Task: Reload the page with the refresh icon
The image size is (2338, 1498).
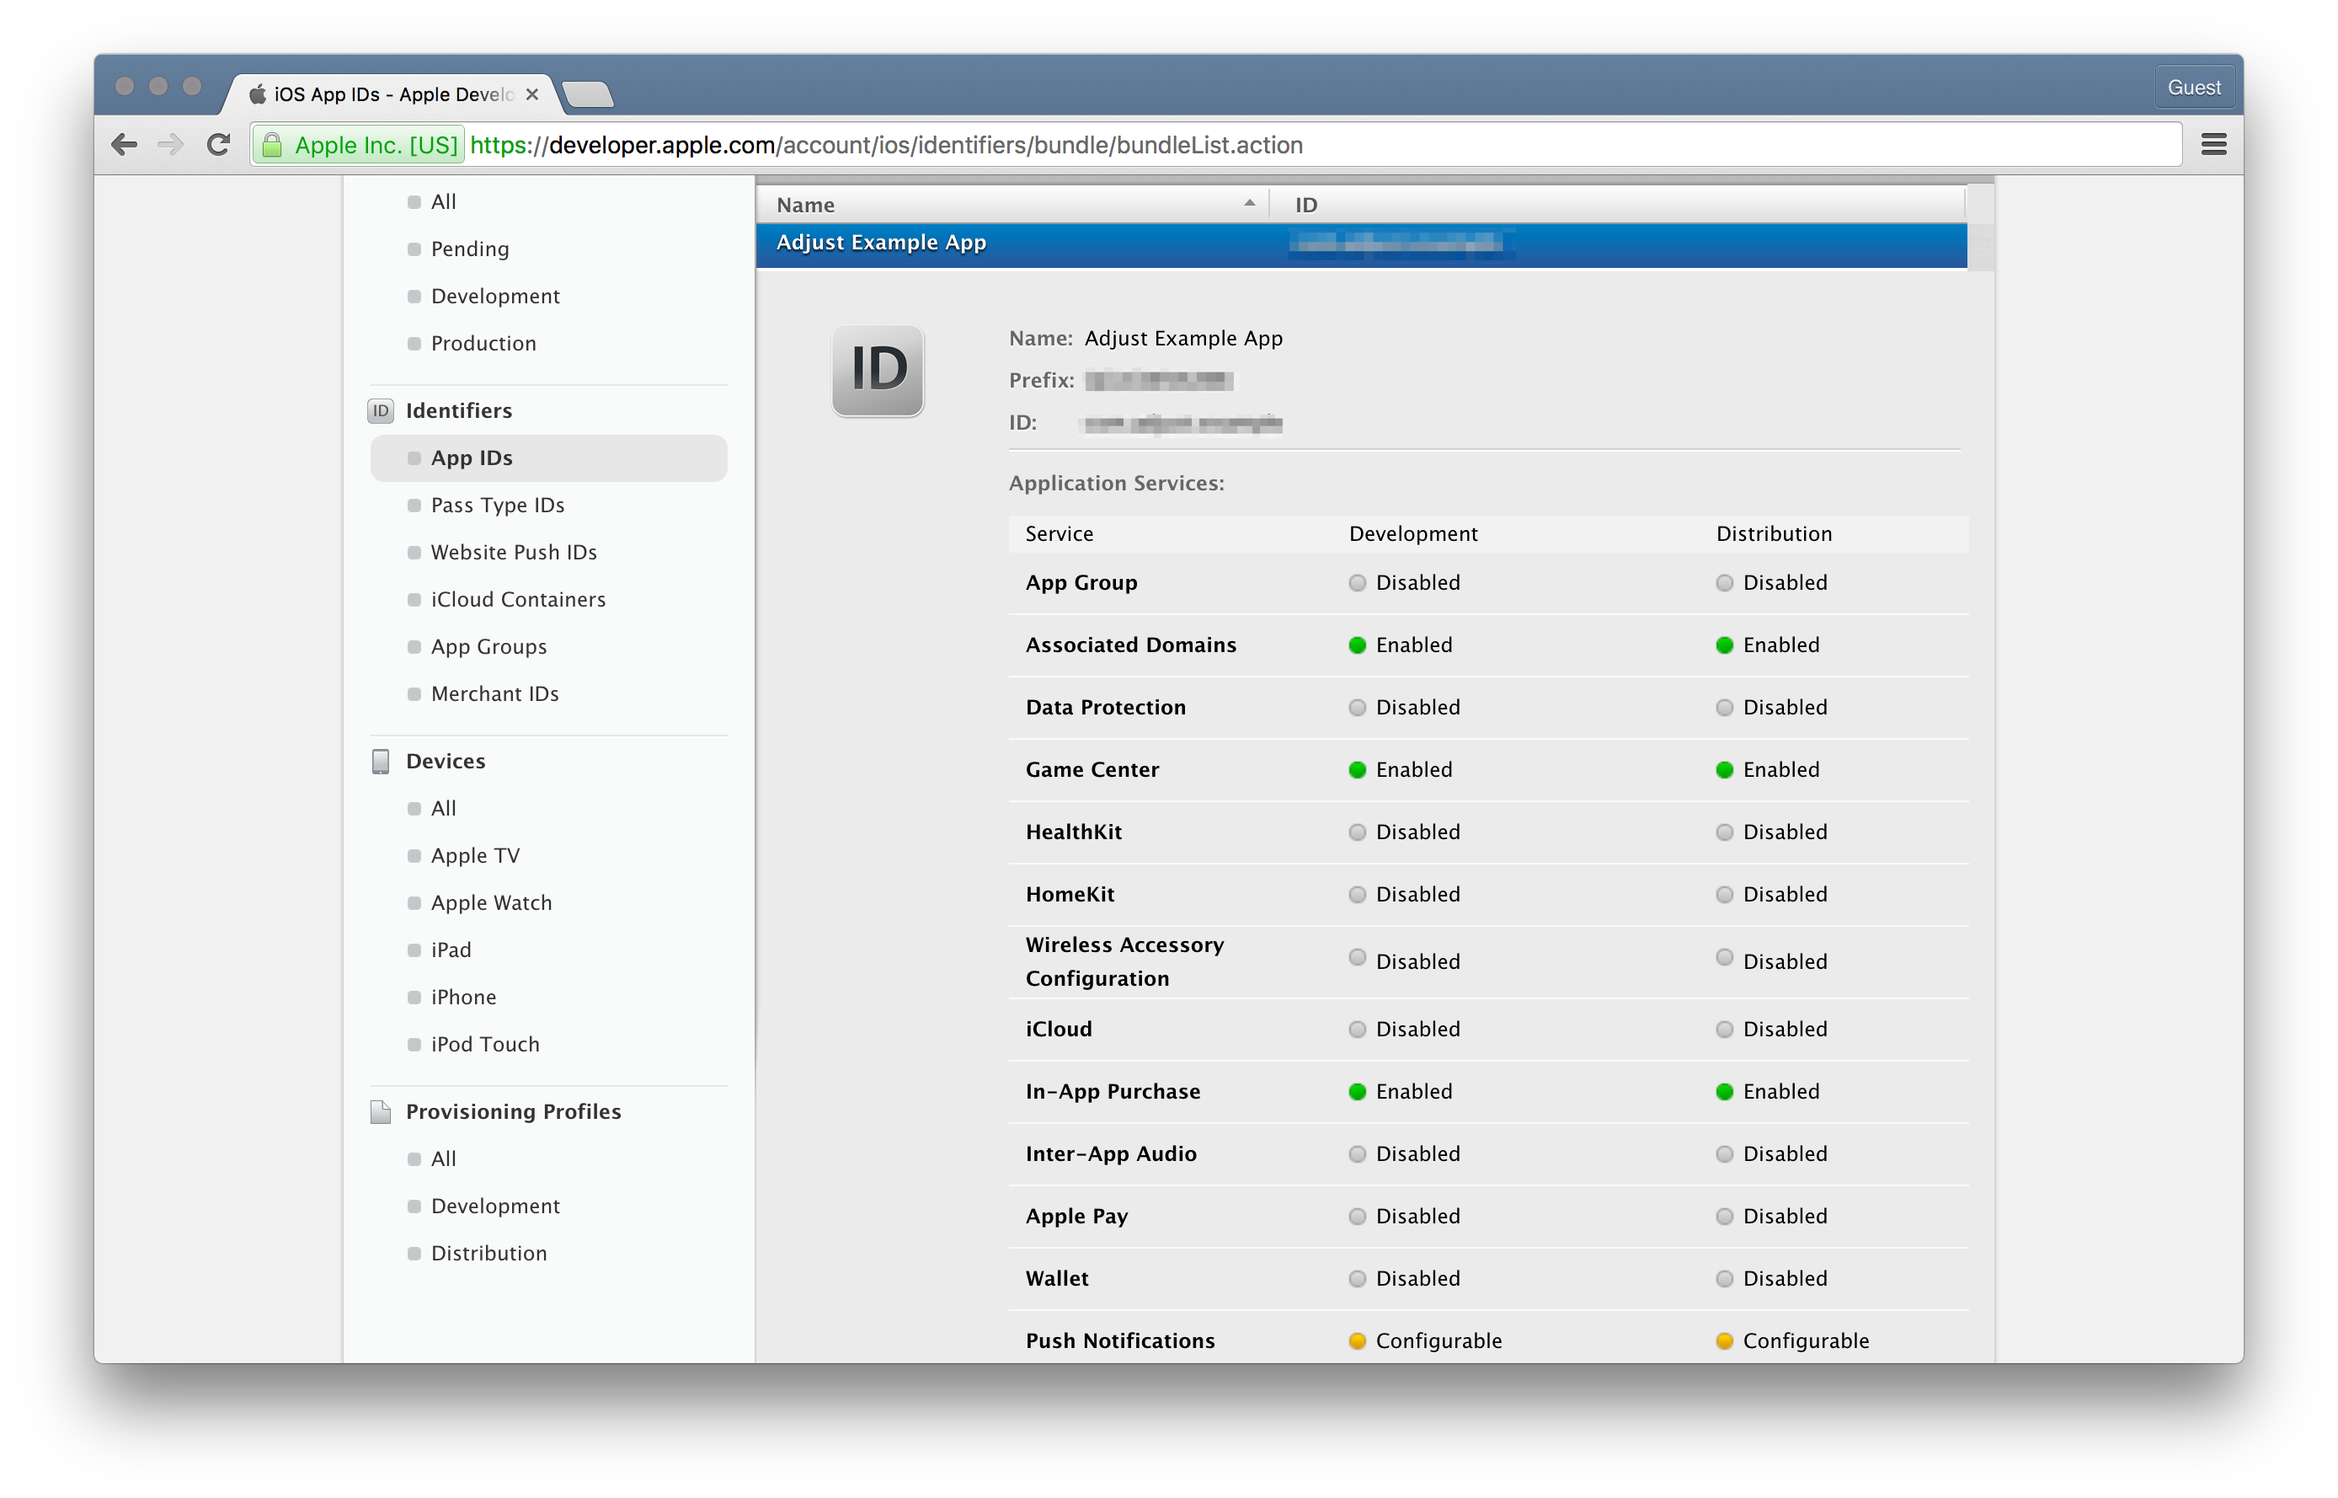Action: (x=219, y=145)
